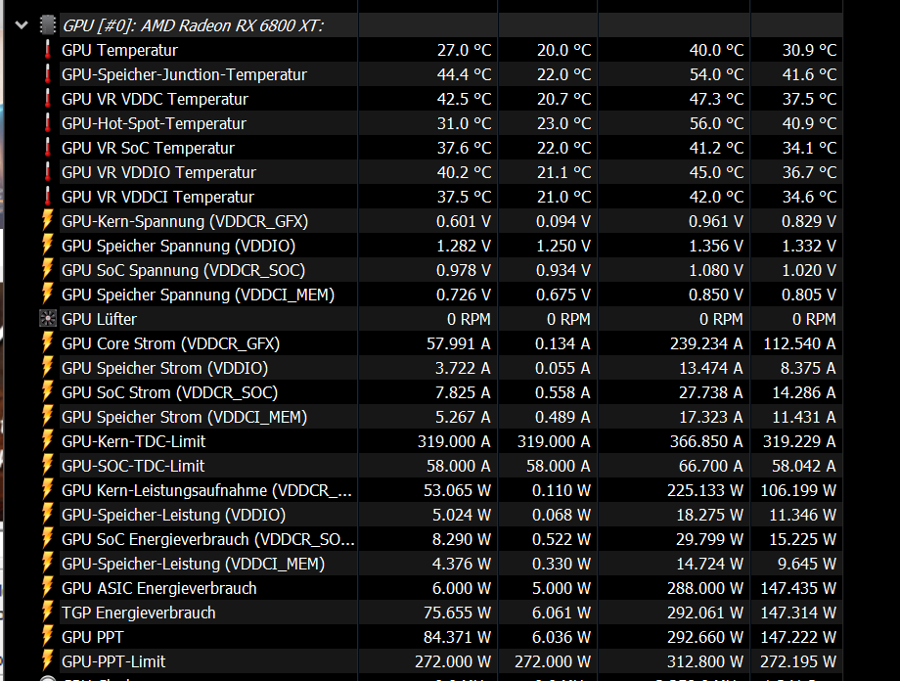
Task: Select the GPU VR SoC Temperatur label
Action: point(148,148)
